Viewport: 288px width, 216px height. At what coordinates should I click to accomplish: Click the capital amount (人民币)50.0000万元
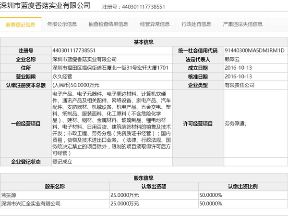76,85
